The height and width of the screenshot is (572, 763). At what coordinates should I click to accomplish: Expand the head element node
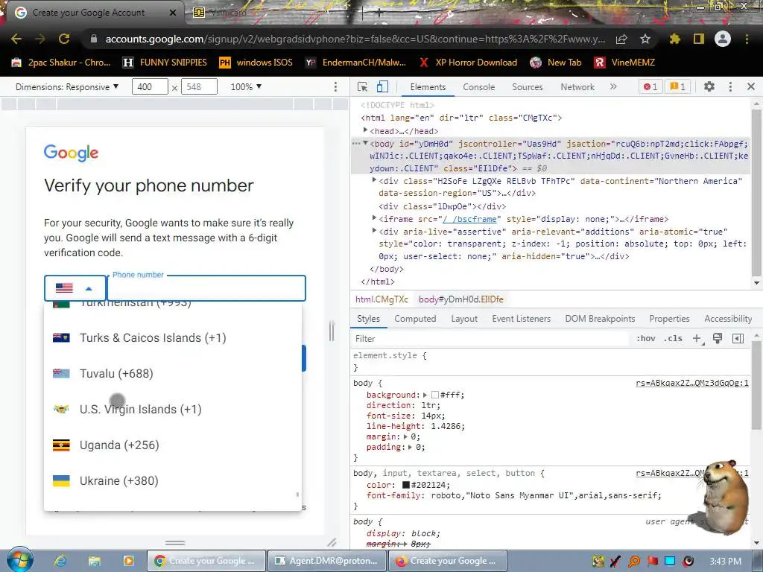point(365,130)
